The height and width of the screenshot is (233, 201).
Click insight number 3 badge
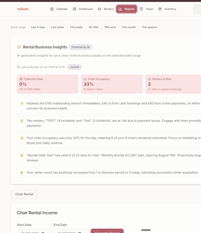click(x=22, y=138)
